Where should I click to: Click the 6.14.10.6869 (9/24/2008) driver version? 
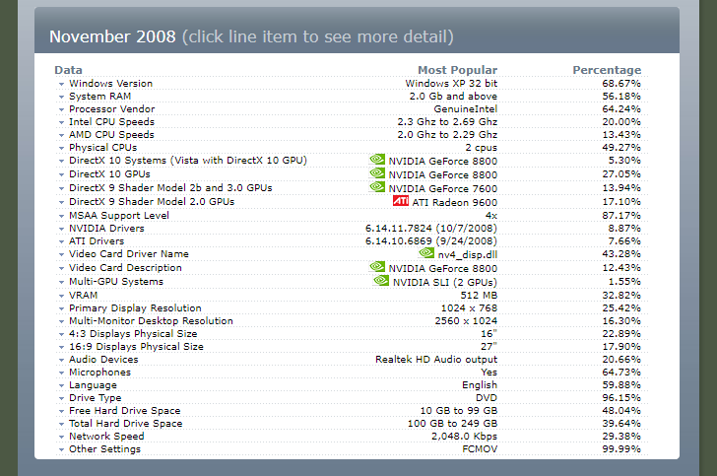[x=431, y=240]
